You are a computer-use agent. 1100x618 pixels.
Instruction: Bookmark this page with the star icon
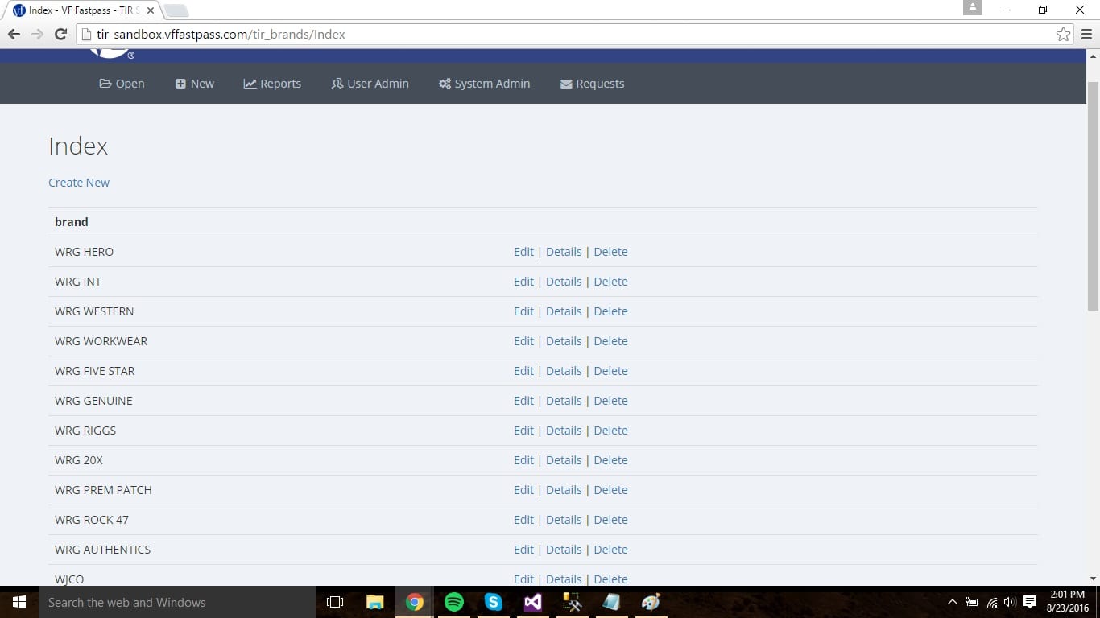point(1064,35)
